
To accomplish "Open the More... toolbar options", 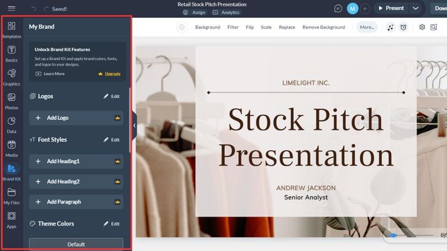I will tap(367, 27).
